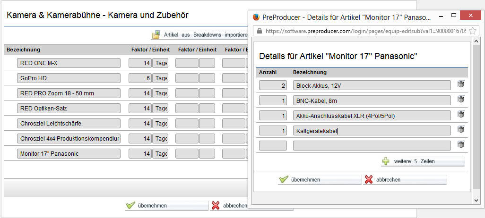Click the Chrosziel 4x4 Produktionskompendium field

(x=69, y=139)
